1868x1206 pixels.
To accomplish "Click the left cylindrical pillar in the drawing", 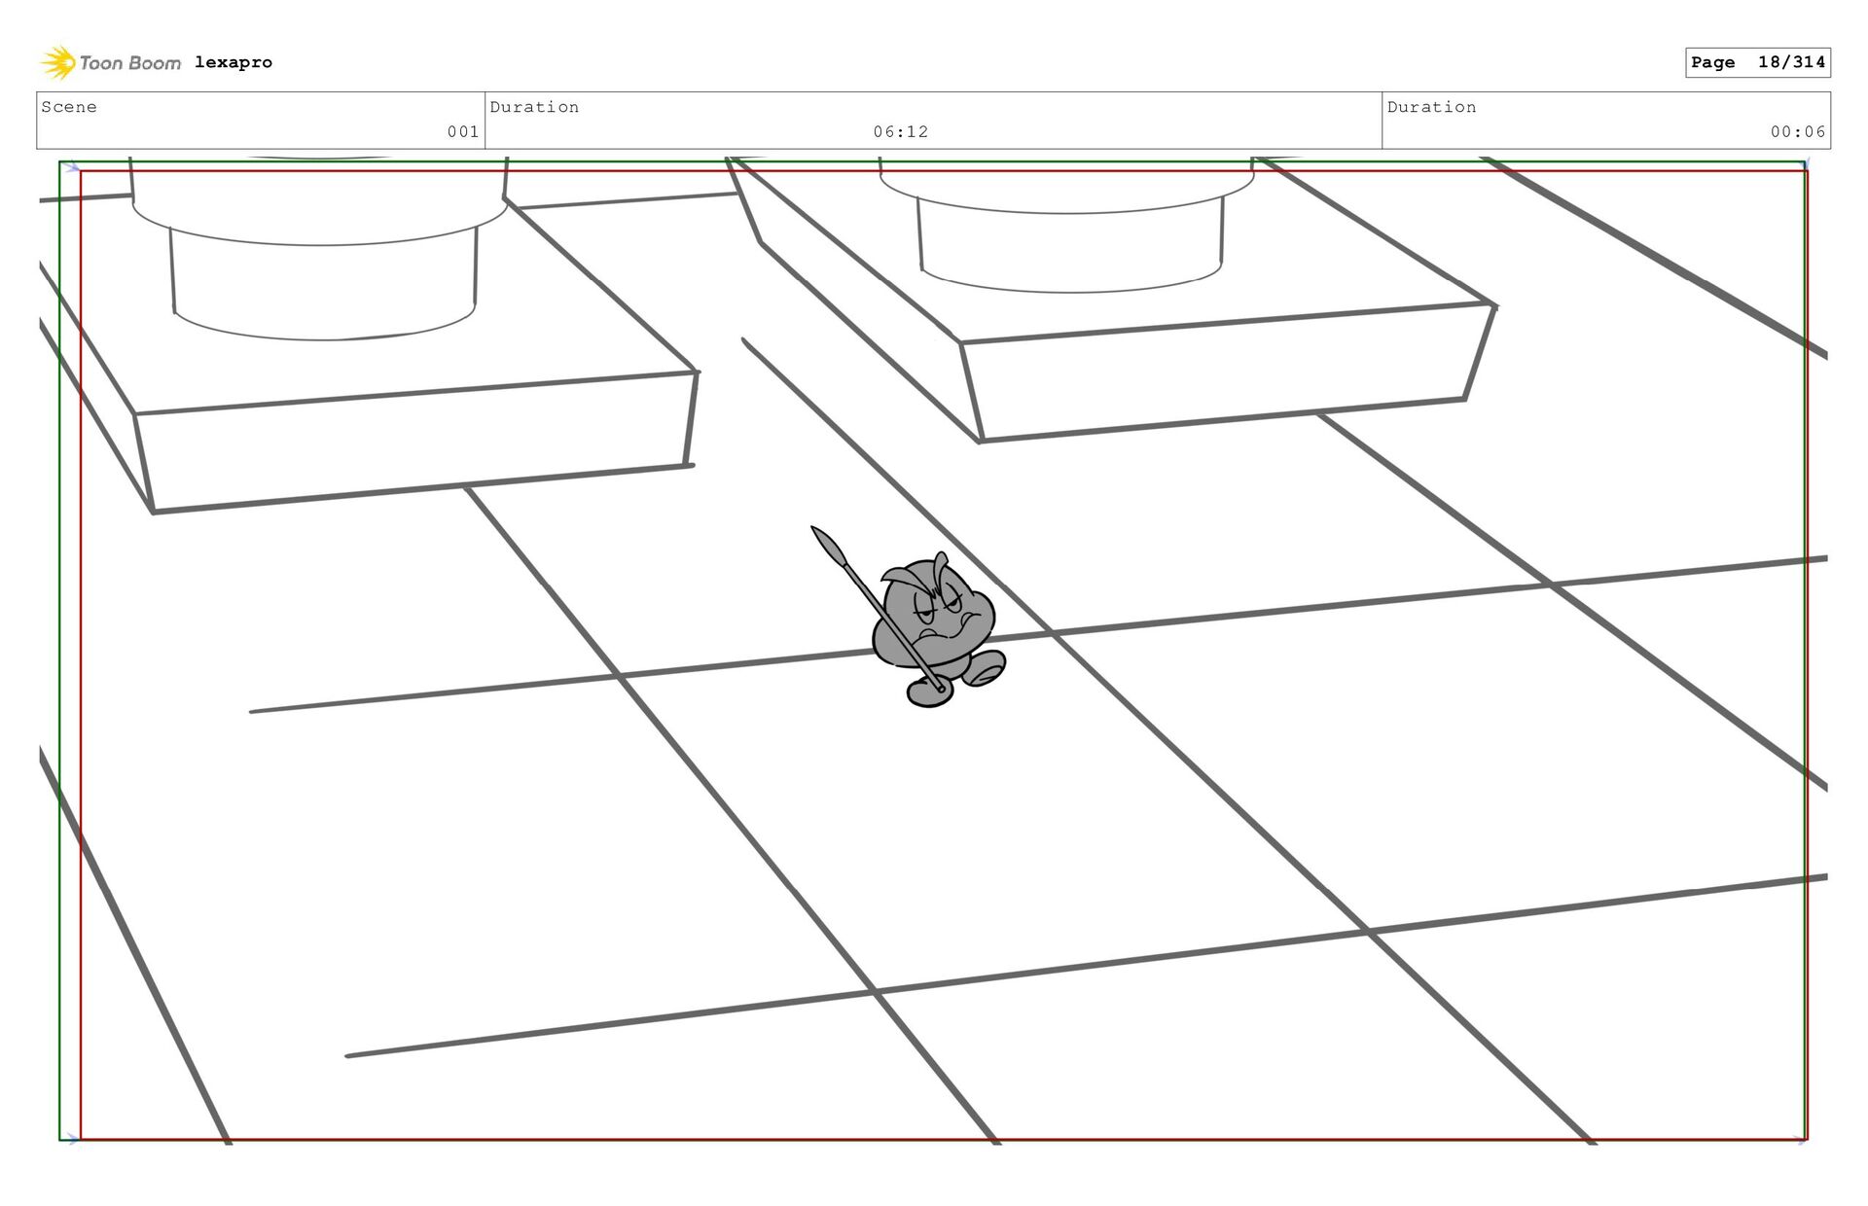I will 320,249.
